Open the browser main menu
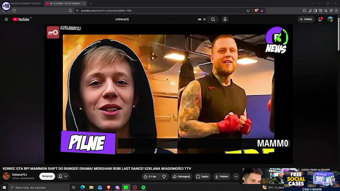Screen dimensions: 340x191 click(337, 11)
